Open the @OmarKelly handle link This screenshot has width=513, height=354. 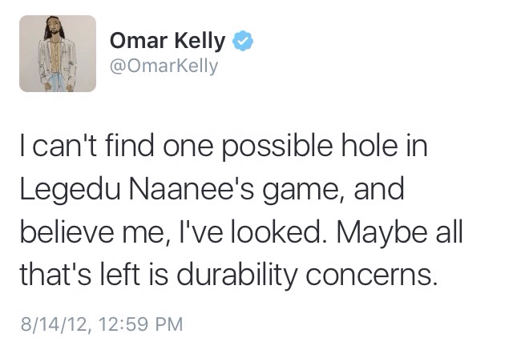(164, 66)
